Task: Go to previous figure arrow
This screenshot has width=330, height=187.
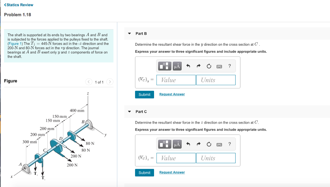Action: (x=89, y=82)
